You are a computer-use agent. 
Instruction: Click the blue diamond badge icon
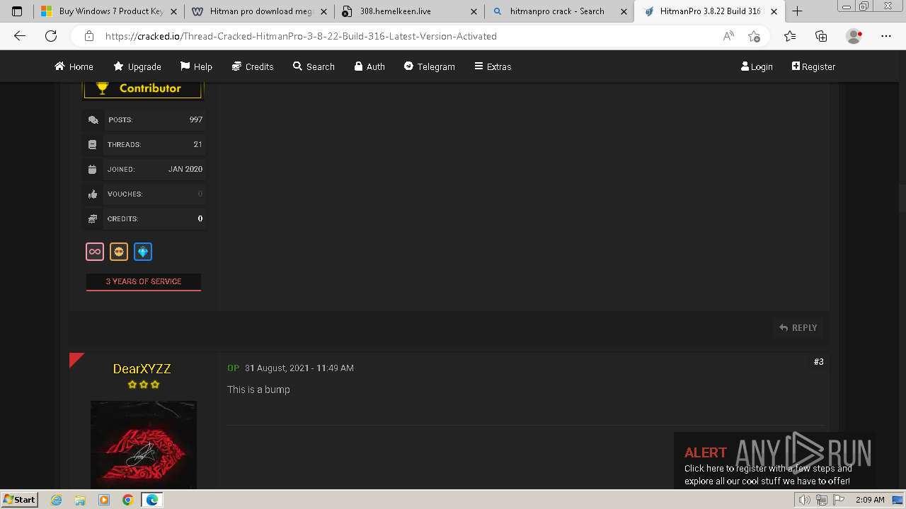coord(143,252)
